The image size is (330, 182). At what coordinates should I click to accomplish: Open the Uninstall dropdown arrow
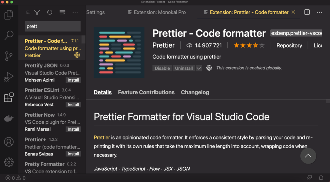pyautogui.click(x=199, y=68)
